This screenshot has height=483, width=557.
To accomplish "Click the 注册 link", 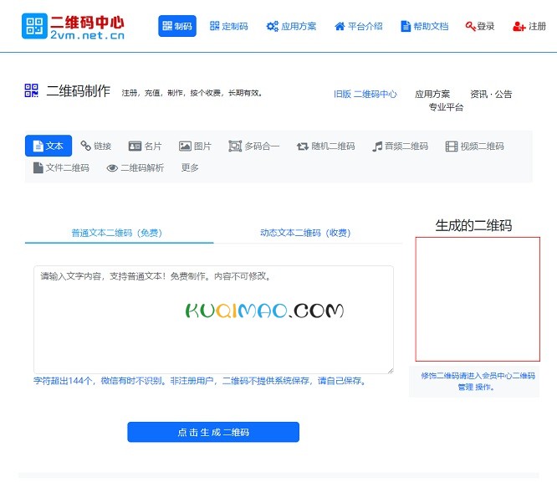I will (529, 26).
